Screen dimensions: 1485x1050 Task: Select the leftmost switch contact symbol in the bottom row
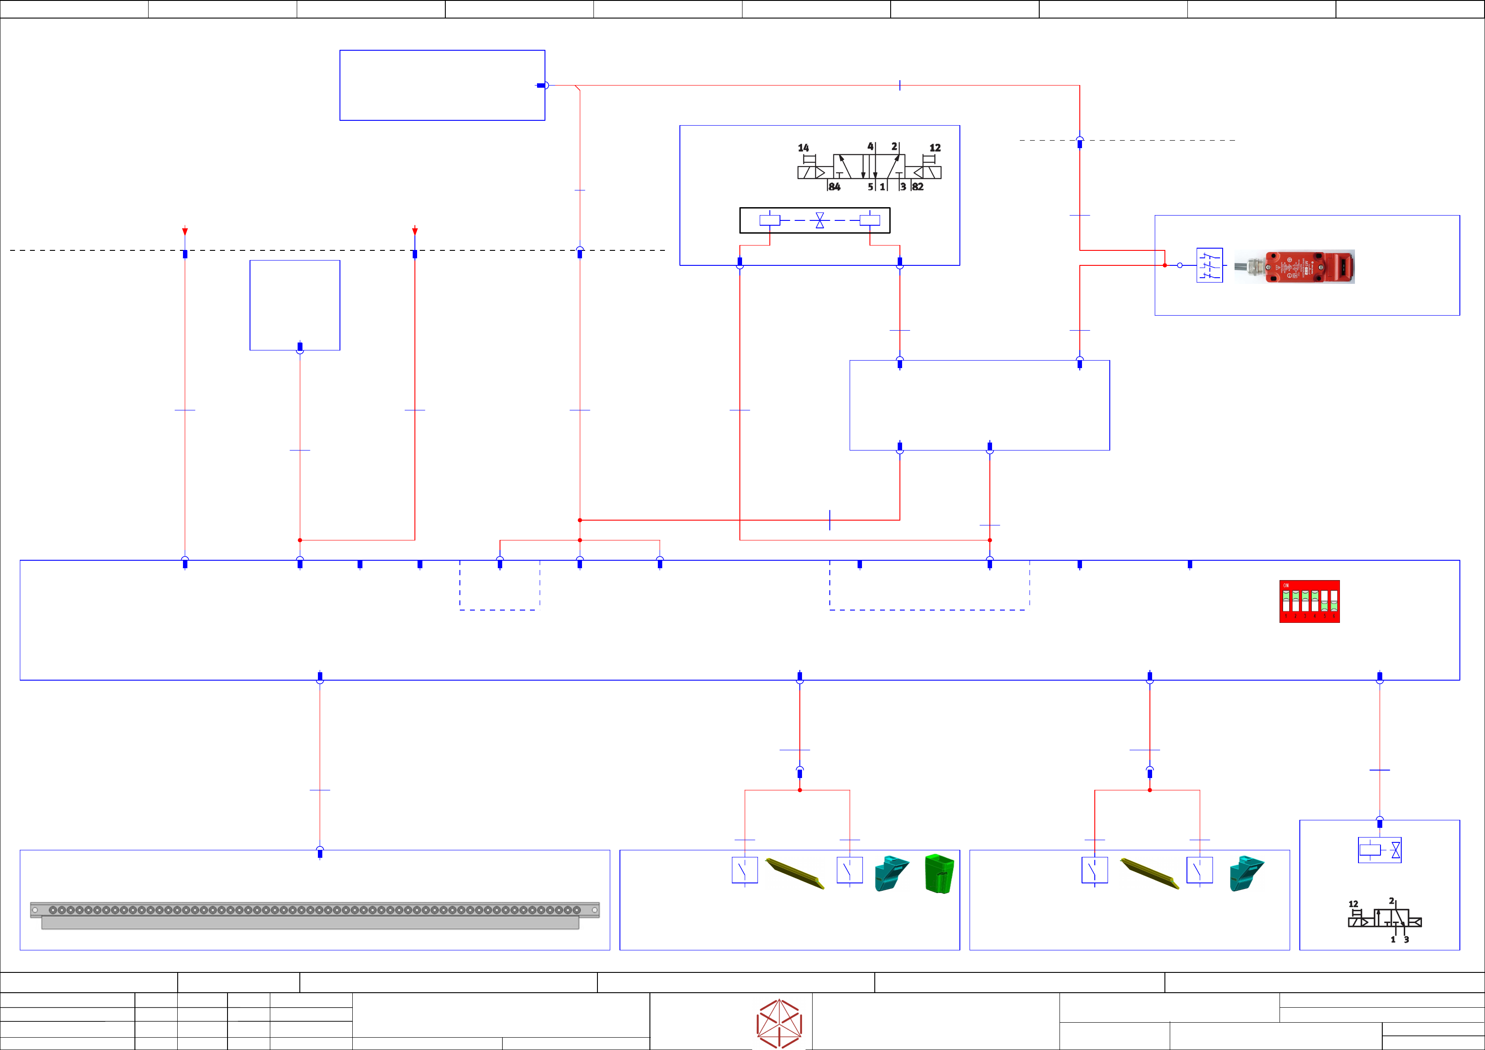[x=744, y=870]
